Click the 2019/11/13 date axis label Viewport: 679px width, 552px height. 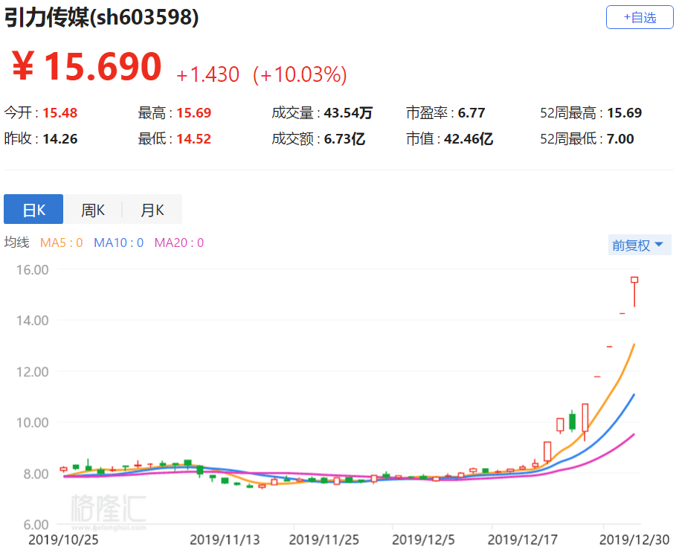tap(225, 540)
